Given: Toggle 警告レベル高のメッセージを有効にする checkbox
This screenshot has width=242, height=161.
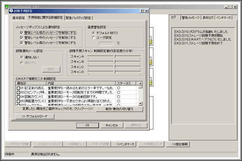Looking at the screenshot, I should click(21, 42).
